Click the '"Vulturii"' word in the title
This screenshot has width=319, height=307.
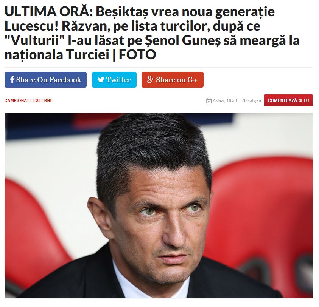(x=34, y=40)
